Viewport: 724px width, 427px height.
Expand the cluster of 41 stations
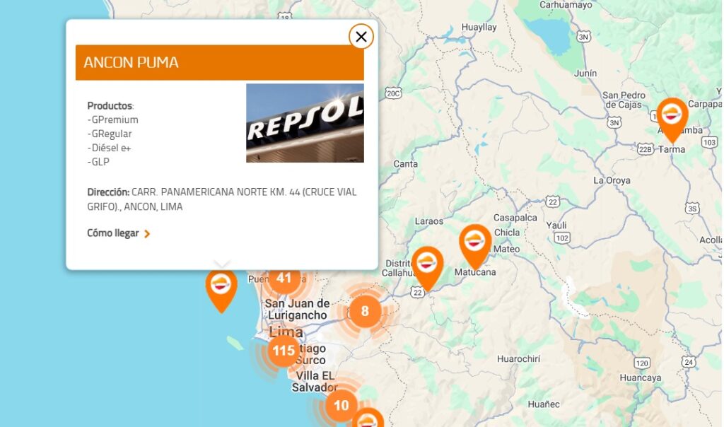pos(284,279)
